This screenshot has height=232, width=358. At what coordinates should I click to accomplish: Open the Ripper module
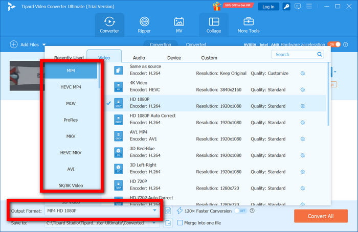(144, 25)
